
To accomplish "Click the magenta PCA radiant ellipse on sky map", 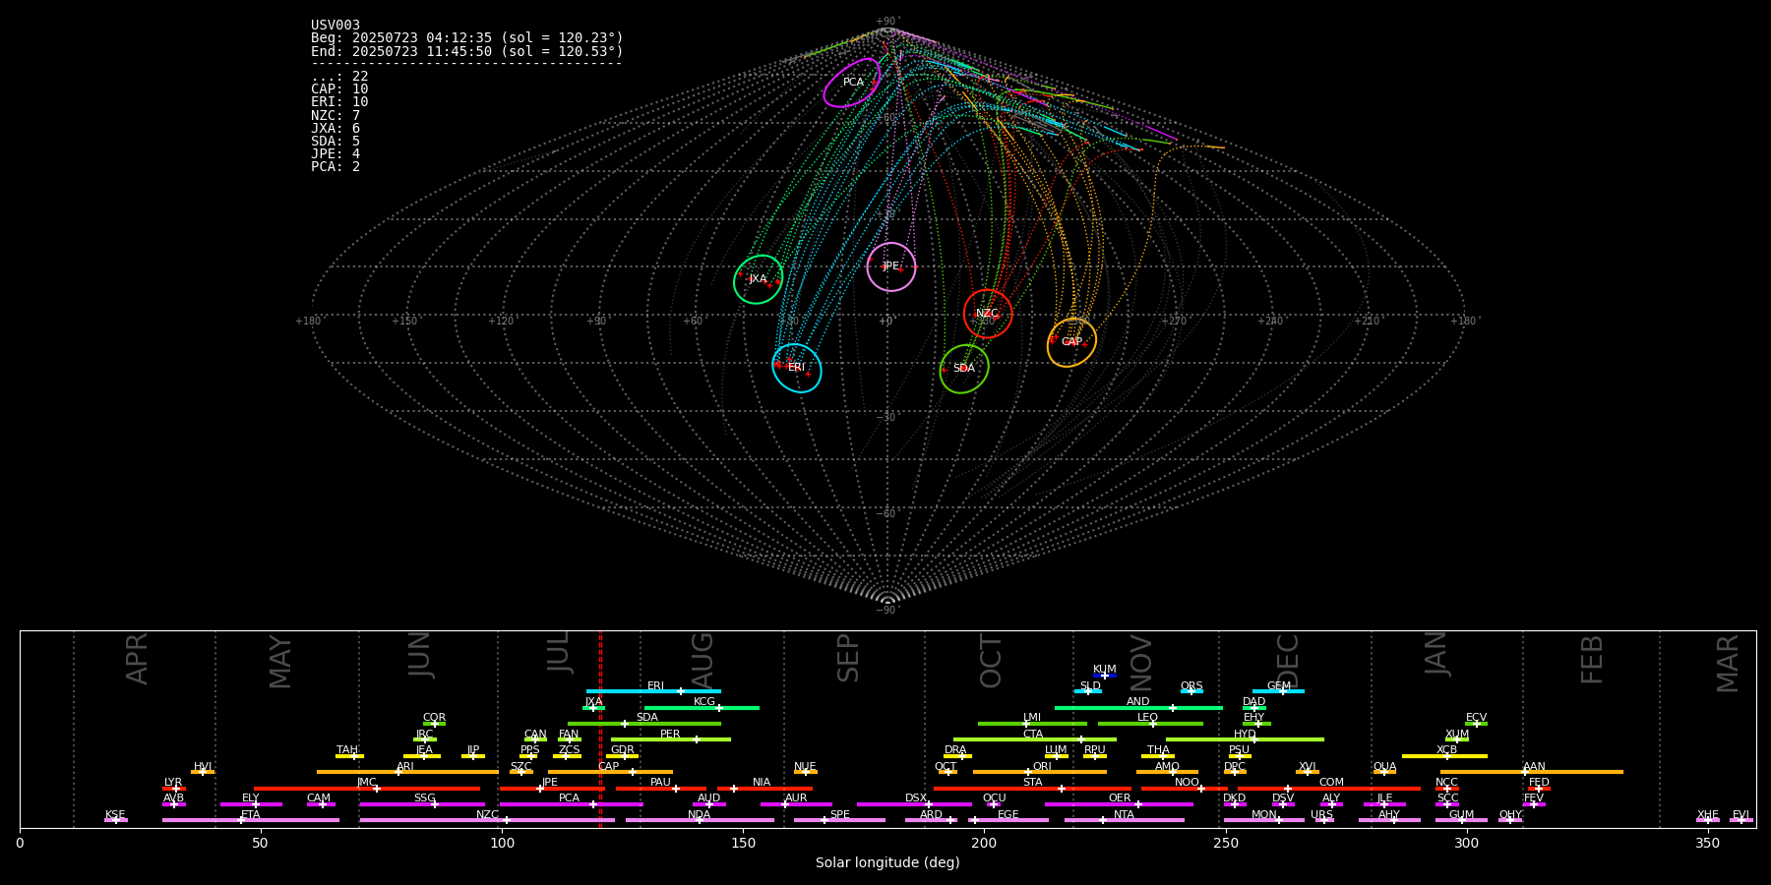I will (x=852, y=83).
